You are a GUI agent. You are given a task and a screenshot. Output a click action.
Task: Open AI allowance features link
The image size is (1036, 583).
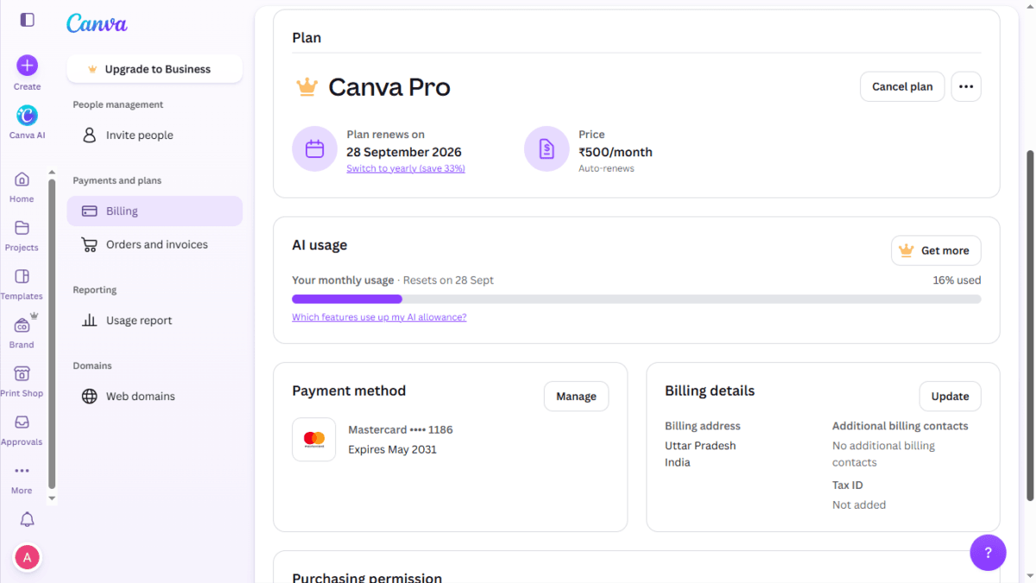click(379, 317)
